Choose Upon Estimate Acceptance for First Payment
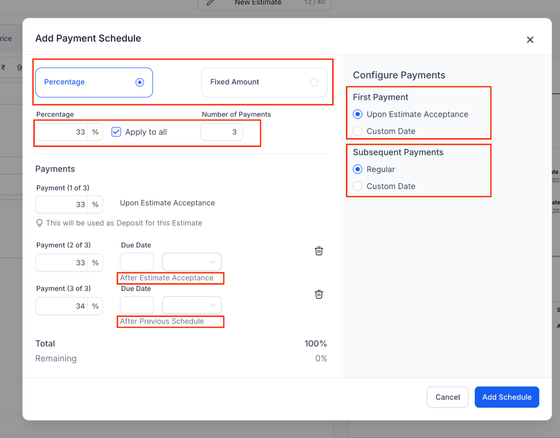Screen dimensions: 560x438 358,114
